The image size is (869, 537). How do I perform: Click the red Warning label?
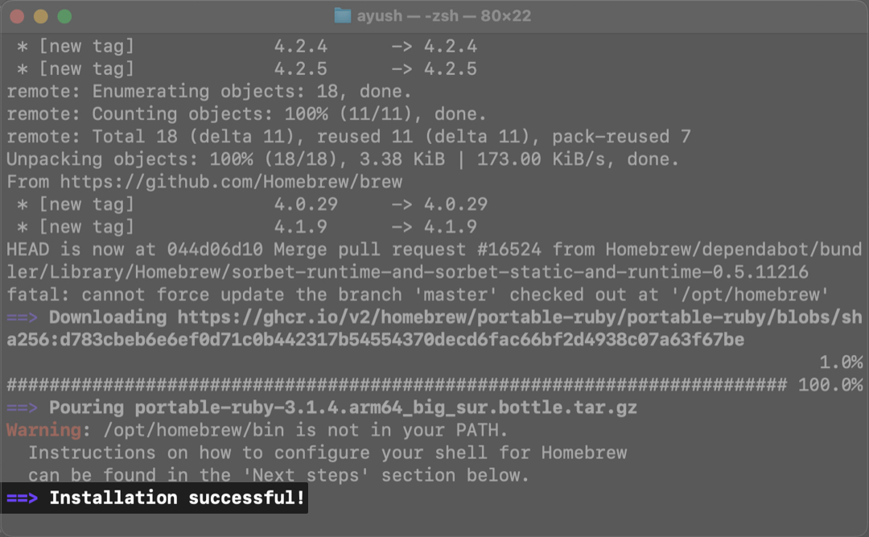click(x=43, y=430)
